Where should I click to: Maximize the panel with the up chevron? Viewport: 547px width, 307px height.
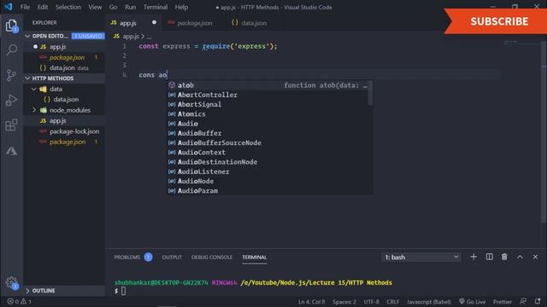coord(520,257)
